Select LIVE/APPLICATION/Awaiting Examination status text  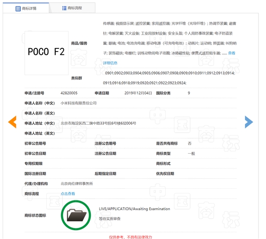(x=134, y=209)
